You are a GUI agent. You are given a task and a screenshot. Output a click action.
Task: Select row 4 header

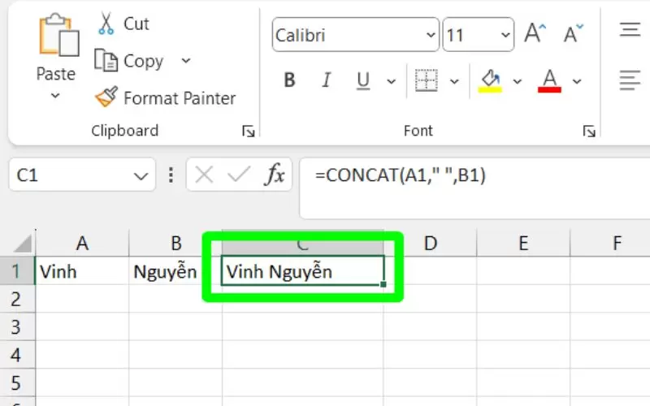[x=17, y=355]
